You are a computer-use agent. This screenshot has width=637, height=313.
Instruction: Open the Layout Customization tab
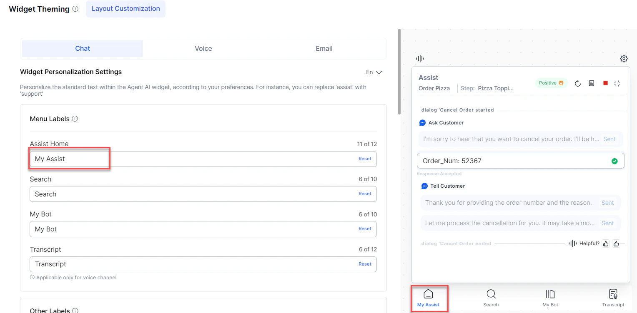(125, 9)
